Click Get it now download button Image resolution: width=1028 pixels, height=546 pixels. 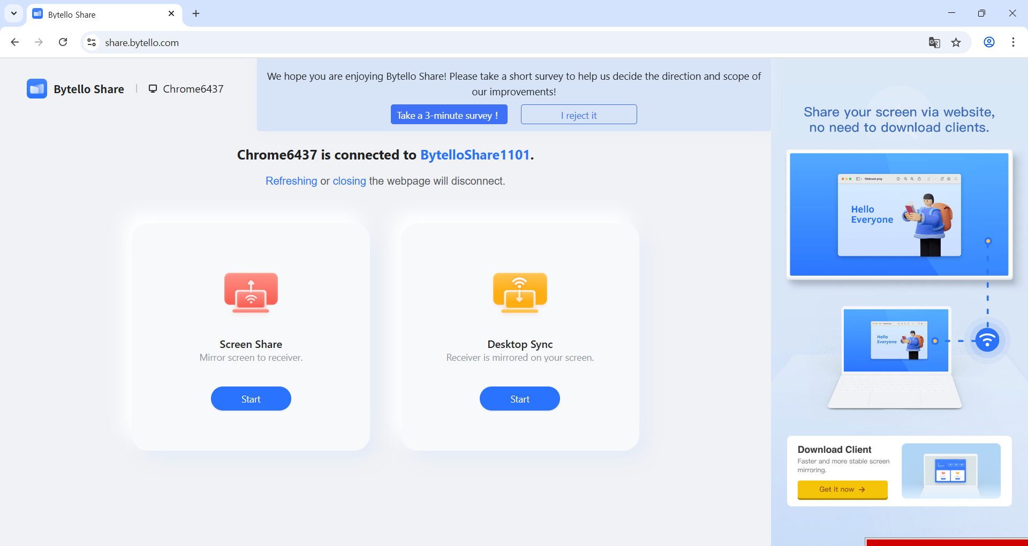[x=842, y=489]
